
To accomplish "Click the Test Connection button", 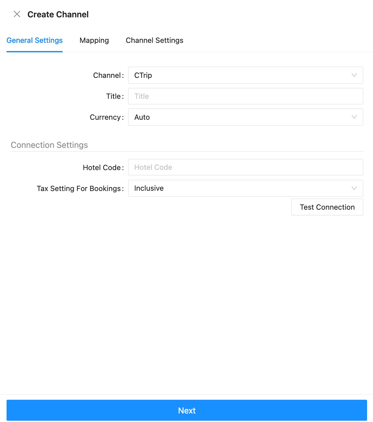I will (x=327, y=207).
